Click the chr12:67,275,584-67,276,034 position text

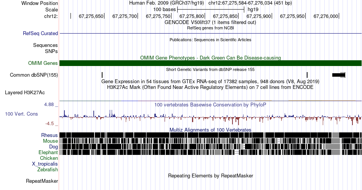pos(250,3)
